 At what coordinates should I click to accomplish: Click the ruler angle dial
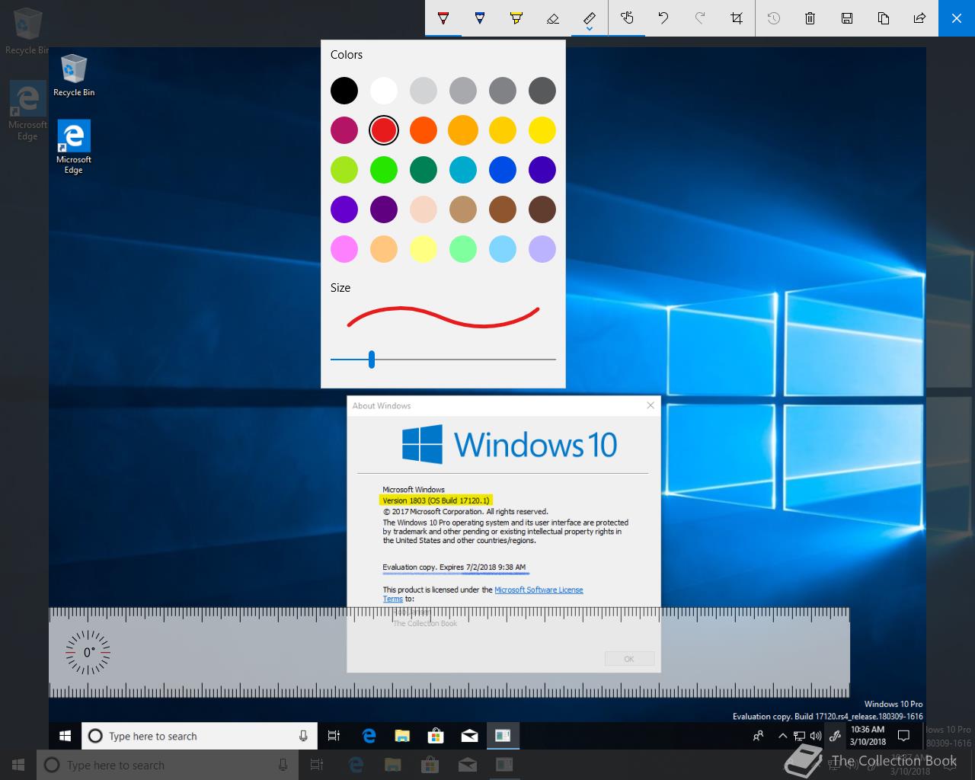click(x=88, y=652)
